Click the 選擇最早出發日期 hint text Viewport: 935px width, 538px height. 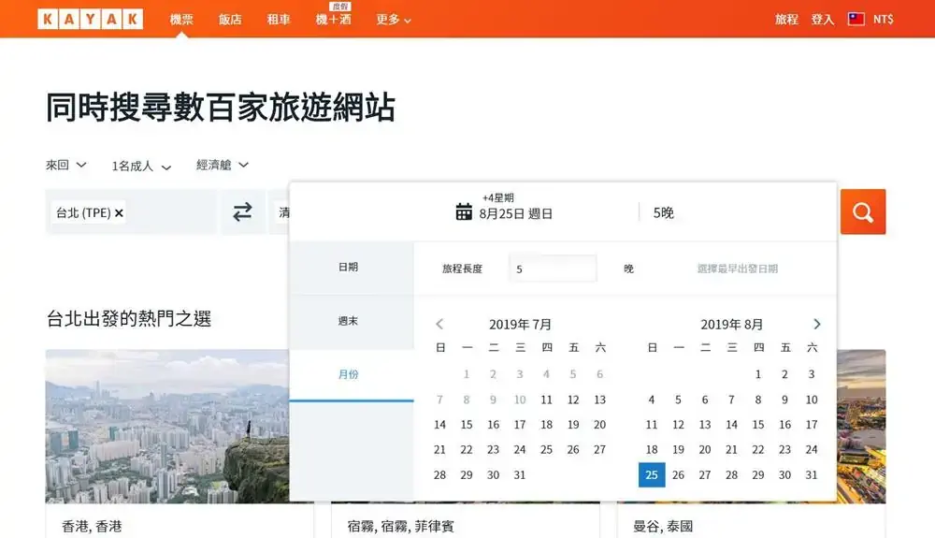point(738,269)
